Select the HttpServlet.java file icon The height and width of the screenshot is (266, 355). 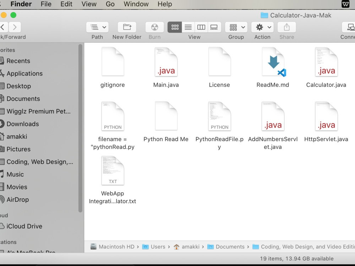326,116
